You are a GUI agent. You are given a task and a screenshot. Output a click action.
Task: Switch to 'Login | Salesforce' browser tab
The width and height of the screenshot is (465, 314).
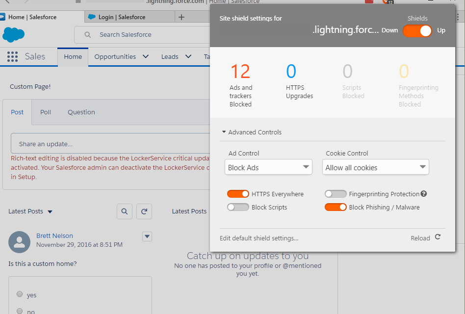pyautogui.click(x=129, y=17)
